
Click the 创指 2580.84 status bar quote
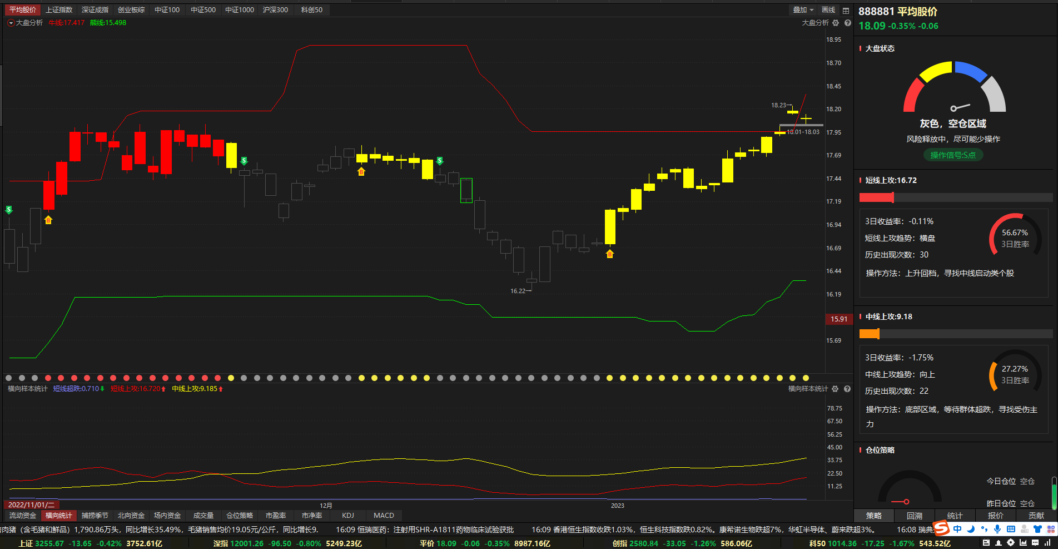point(682,543)
